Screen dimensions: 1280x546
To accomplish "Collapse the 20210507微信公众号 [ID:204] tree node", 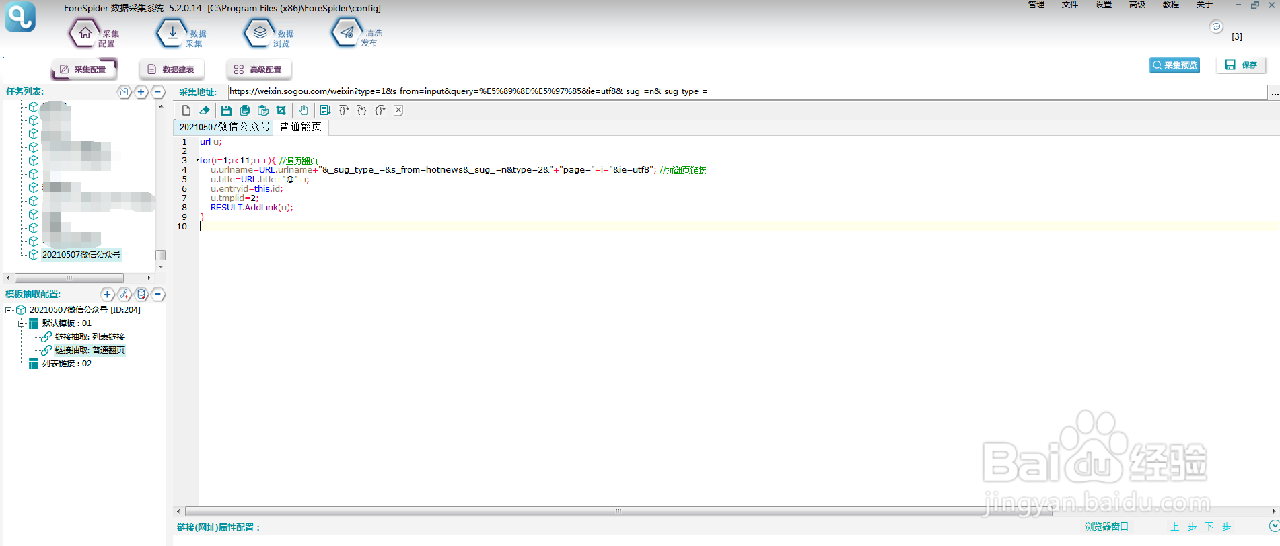I will click(x=9, y=310).
